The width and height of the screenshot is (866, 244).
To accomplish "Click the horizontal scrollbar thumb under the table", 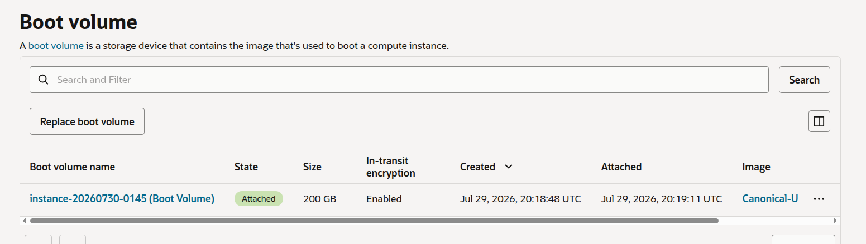I will click(374, 221).
